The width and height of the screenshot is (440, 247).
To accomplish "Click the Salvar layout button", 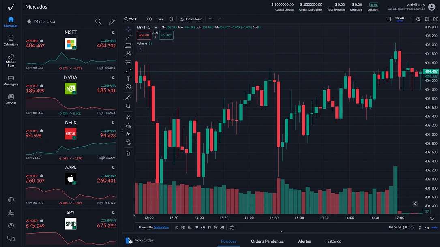I will [x=399, y=19].
